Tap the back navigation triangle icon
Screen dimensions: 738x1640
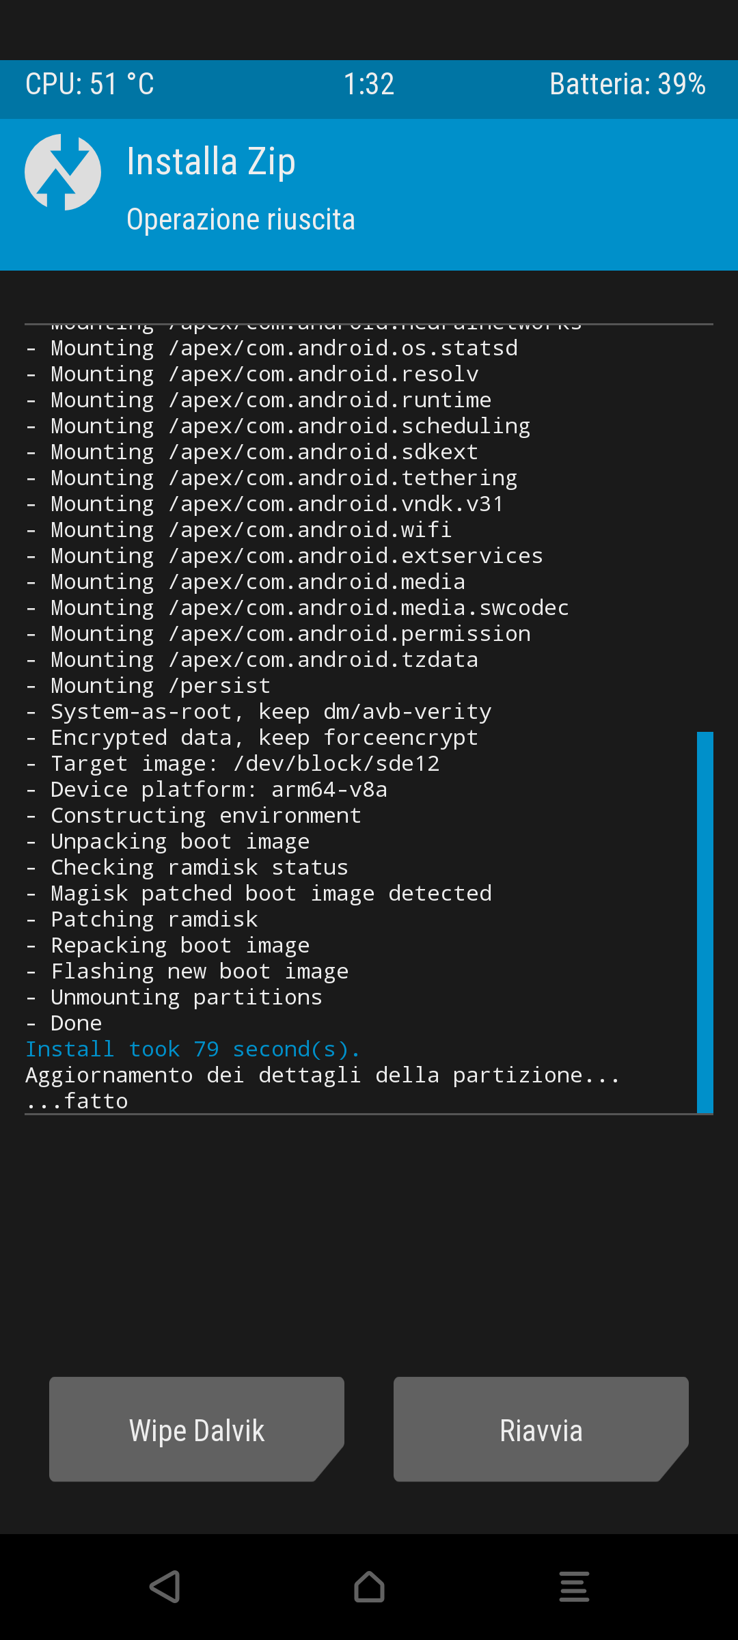click(165, 1586)
